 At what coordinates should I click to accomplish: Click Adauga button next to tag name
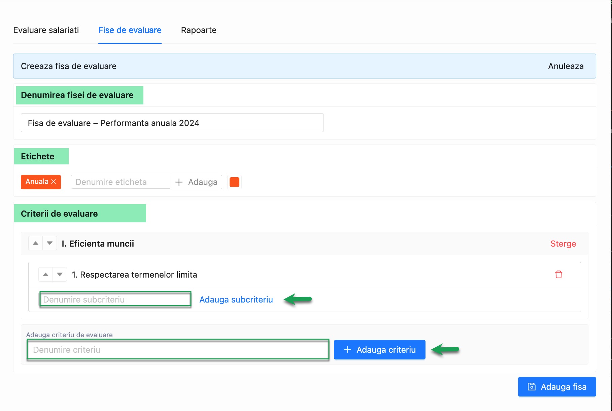[x=196, y=182]
